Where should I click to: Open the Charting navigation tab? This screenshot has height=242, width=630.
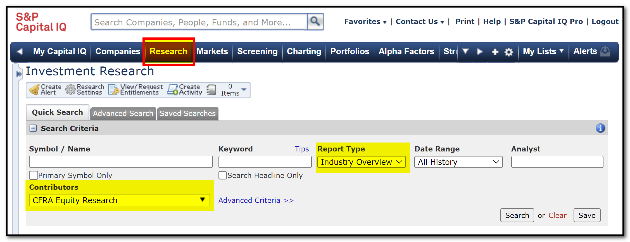304,51
